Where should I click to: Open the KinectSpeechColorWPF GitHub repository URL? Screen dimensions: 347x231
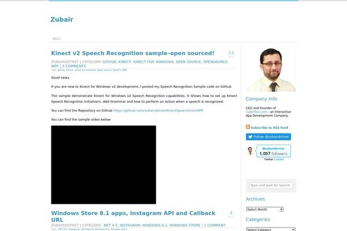[158, 110]
